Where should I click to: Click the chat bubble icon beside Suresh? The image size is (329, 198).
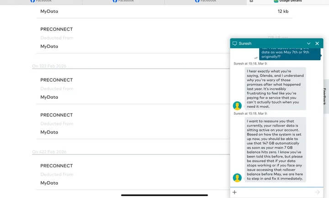tap(234, 43)
